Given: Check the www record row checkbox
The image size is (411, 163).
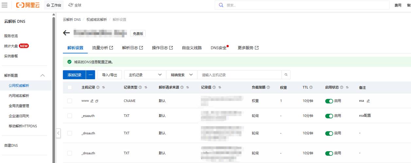Looking at the screenshot, I should click(70, 101).
